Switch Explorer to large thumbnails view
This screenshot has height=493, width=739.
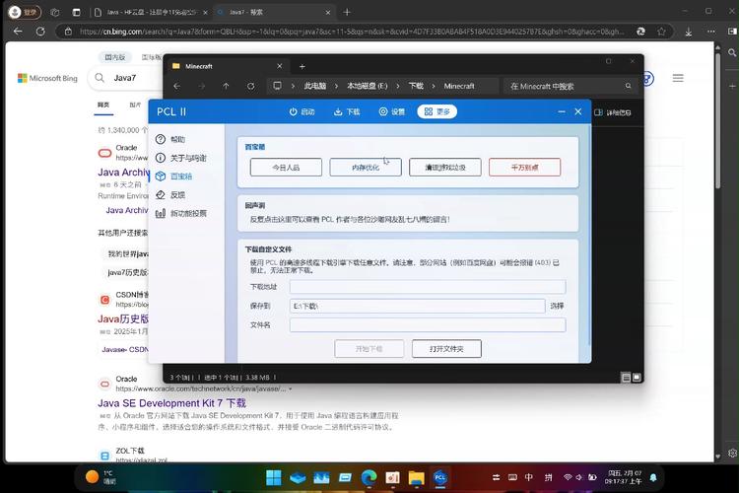[637, 378]
